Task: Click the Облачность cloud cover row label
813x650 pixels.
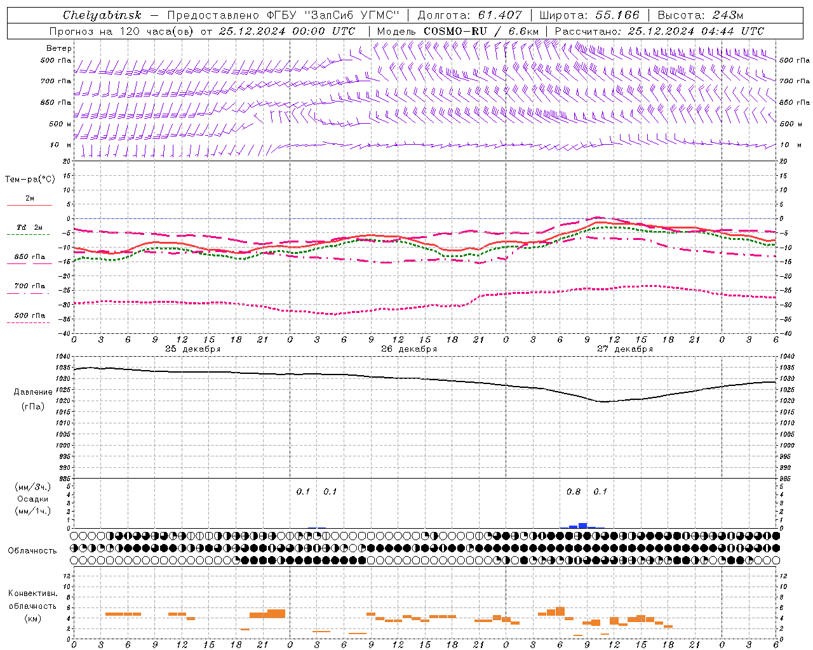Action: pos(32,551)
